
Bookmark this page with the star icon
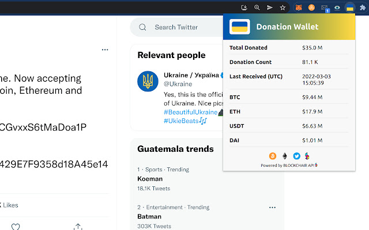click(283, 8)
